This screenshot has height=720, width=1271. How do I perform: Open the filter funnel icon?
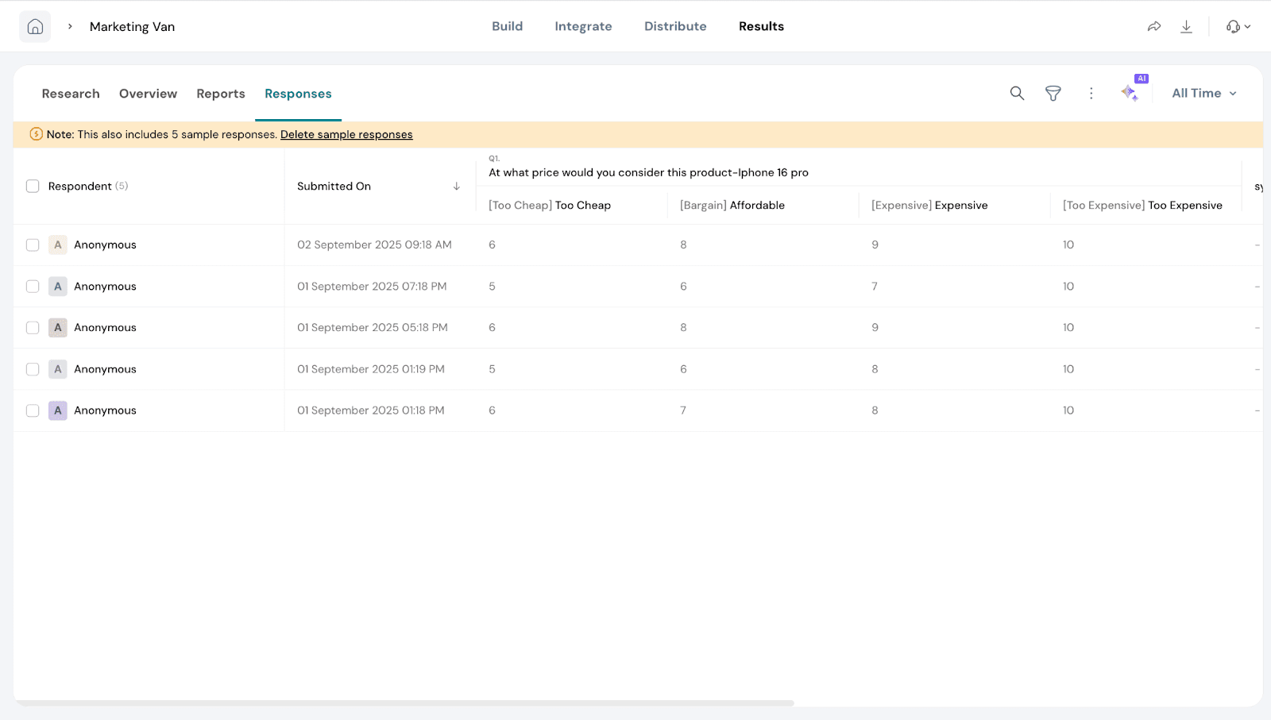click(1053, 94)
